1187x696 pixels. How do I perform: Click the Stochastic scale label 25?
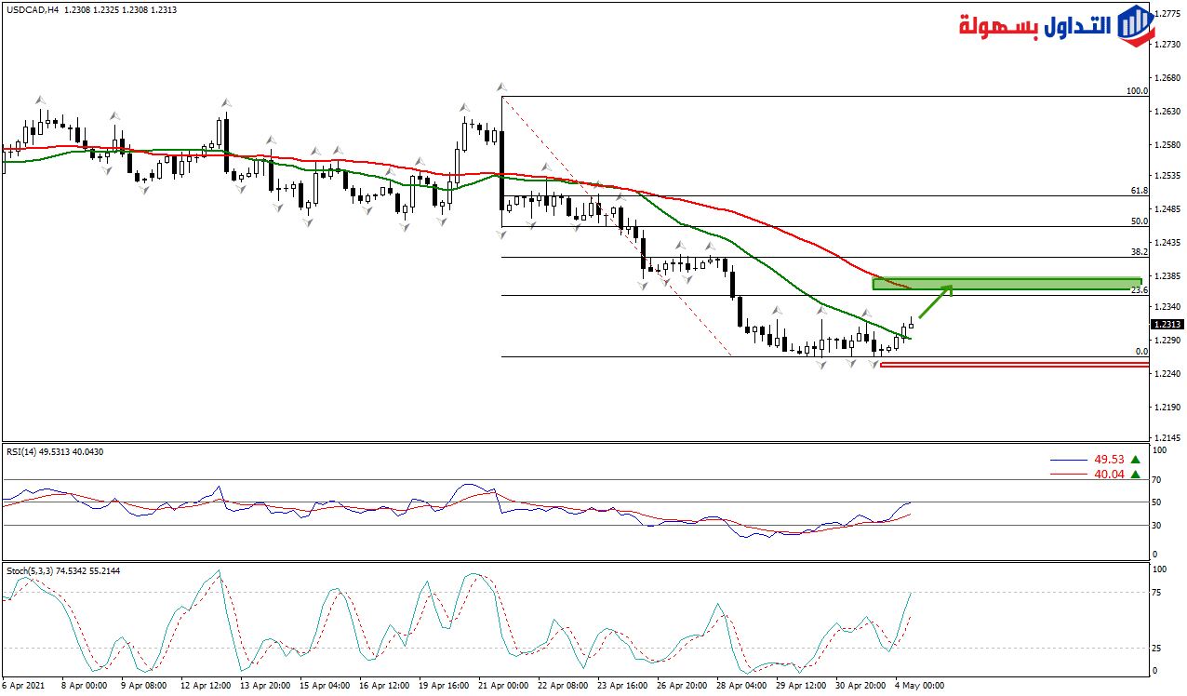1158,648
